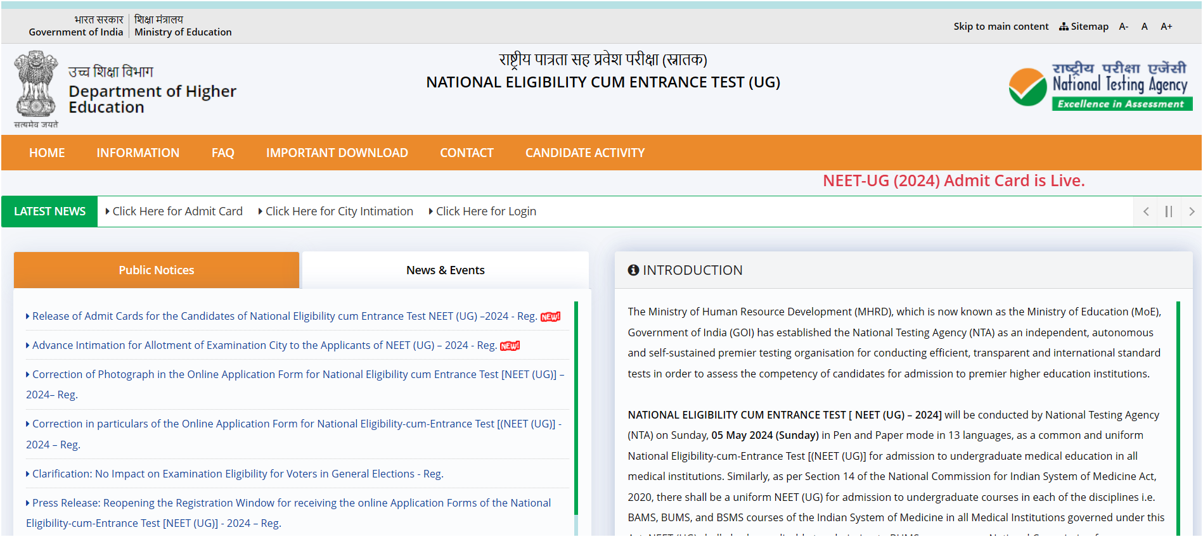Click the National Testing Agency logo

1100,86
